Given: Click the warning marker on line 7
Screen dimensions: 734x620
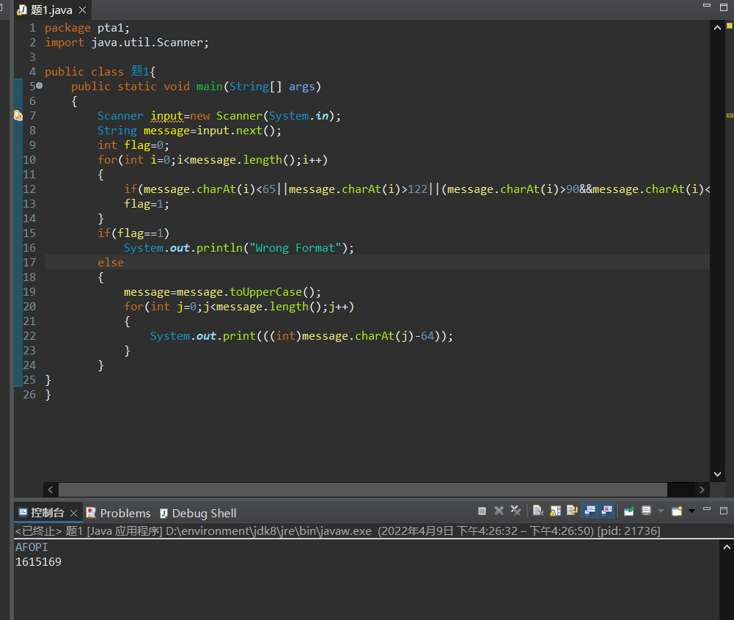Looking at the screenshot, I should click(x=18, y=115).
